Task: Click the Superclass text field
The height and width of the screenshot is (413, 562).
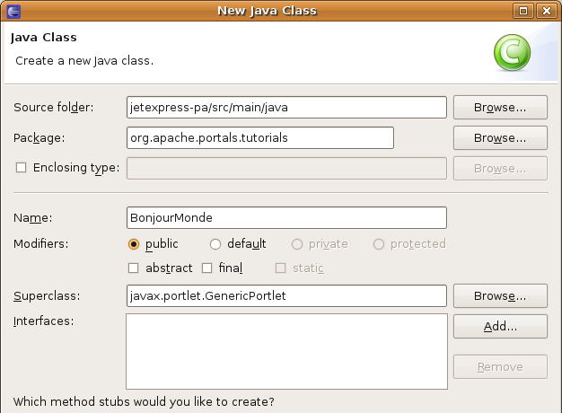Action: pyautogui.click(x=286, y=295)
